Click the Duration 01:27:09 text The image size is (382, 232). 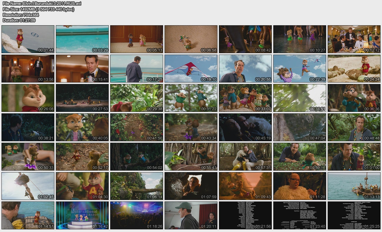tap(19, 20)
